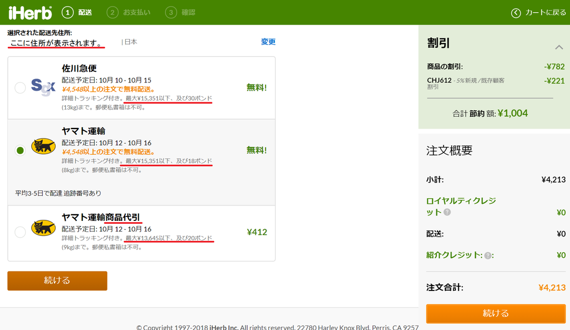Click the 商品の割引 -¥782 amount
The width and height of the screenshot is (570, 330).
click(x=554, y=67)
